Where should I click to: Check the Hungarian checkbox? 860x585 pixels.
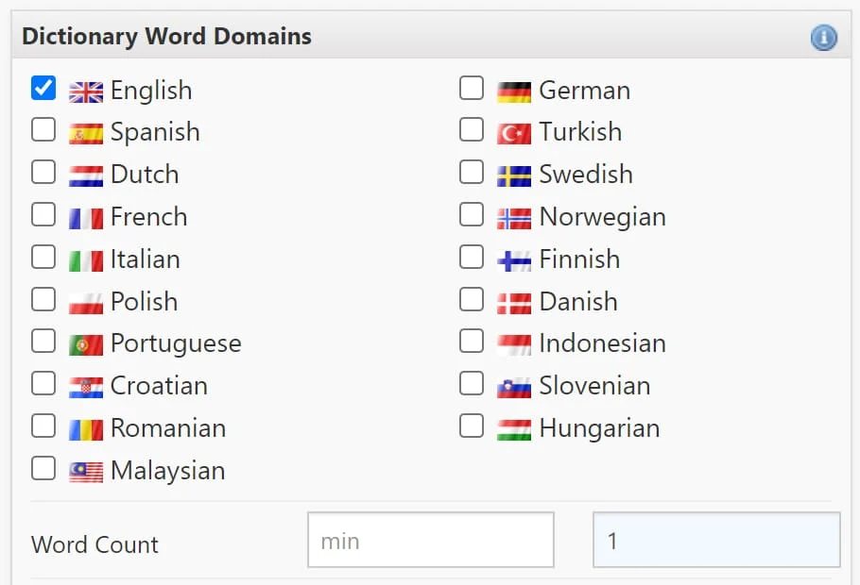pos(472,426)
